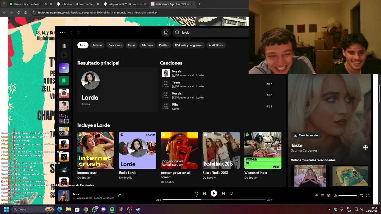The height and width of the screenshot is (214, 381).
Task: Open the Women of Indie playlist
Action: click(263, 155)
